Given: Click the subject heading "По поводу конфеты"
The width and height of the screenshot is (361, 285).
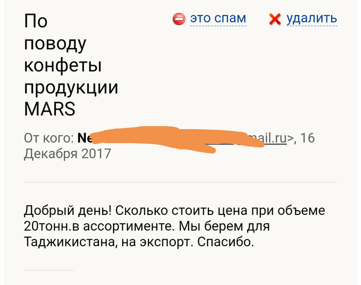Looking at the screenshot, I should [x=55, y=43].
